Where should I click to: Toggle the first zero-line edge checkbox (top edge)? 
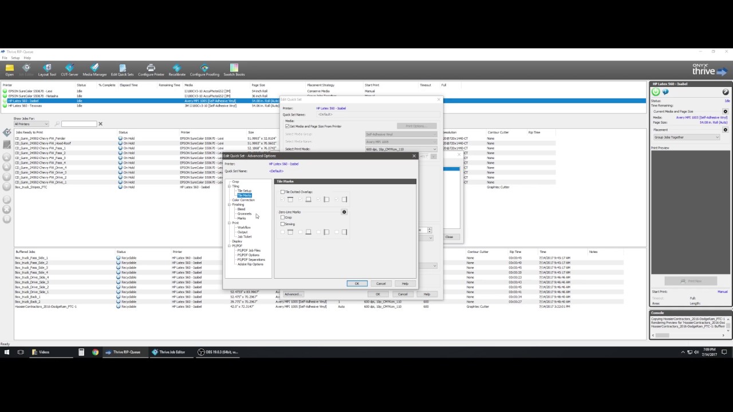click(282, 232)
